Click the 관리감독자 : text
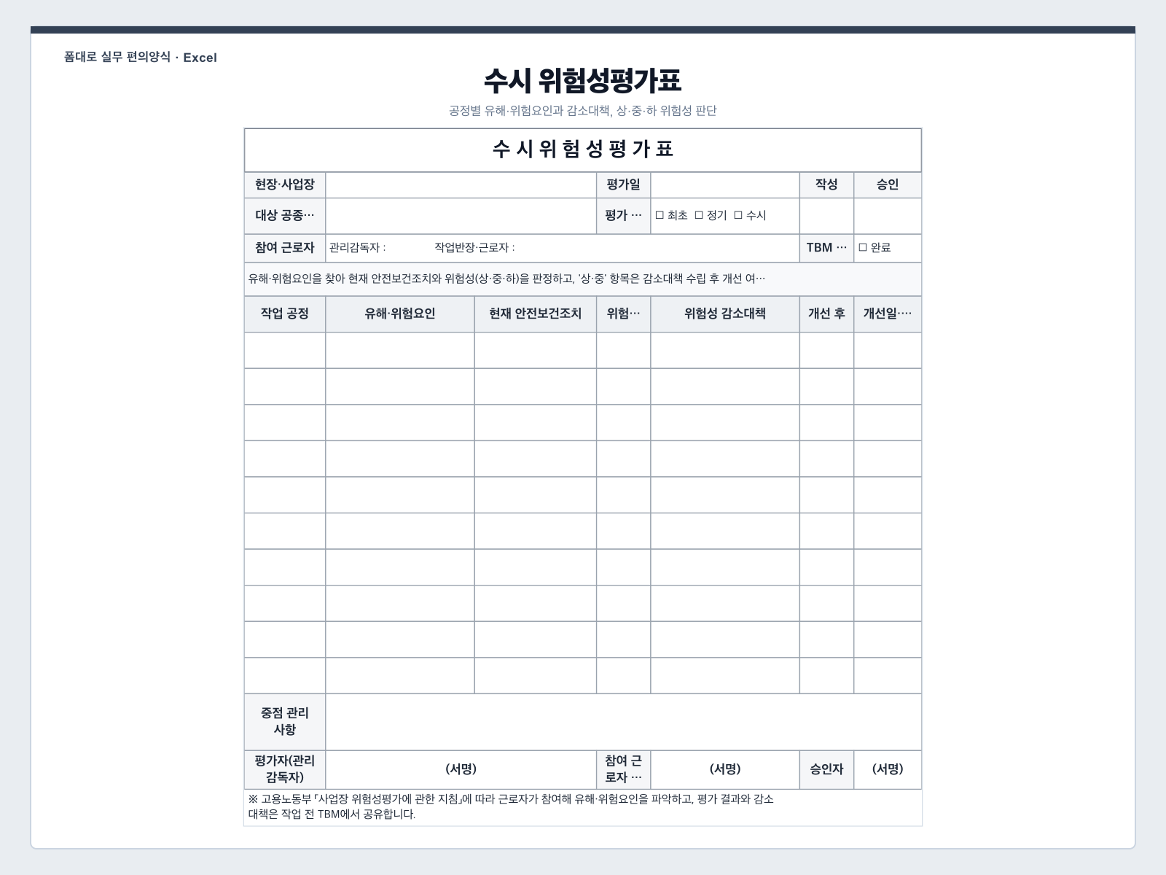The height and width of the screenshot is (875, 1166). [358, 248]
